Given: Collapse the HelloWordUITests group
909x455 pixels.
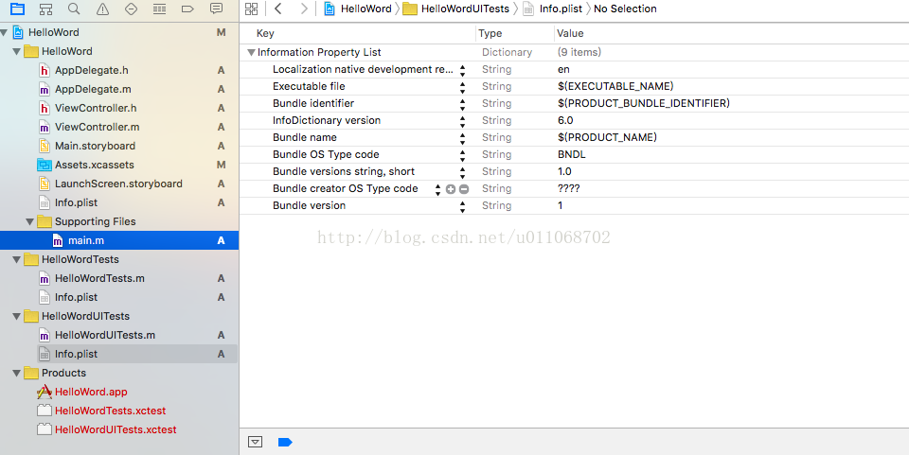Looking at the screenshot, I should (x=17, y=317).
